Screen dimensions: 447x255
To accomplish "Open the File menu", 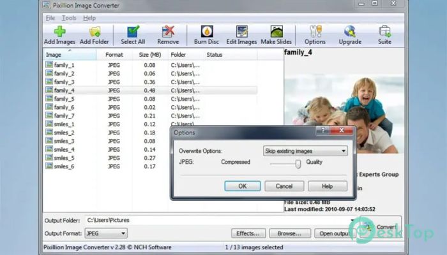I will click(50, 18).
